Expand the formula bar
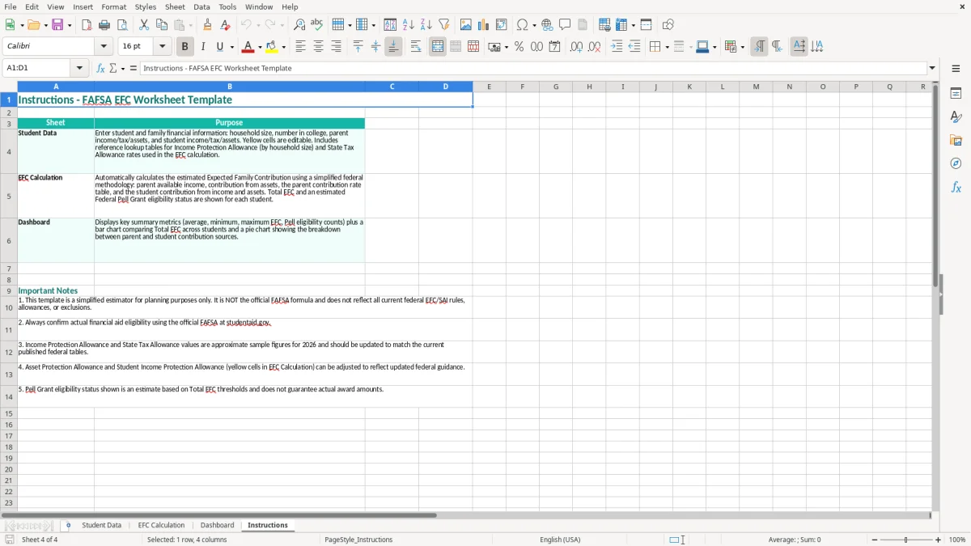Viewport: 971px width, 546px height. click(932, 68)
